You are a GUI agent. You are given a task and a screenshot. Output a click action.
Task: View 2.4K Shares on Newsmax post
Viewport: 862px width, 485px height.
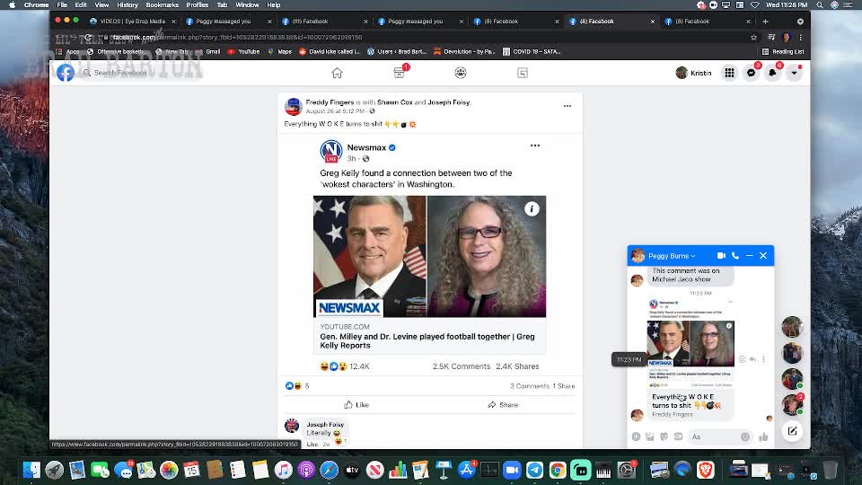point(517,366)
